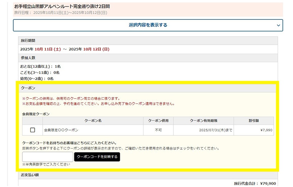Click the おとな(12歳以上): 1名 line
The width and height of the screenshot is (293, 187).
coord(40,66)
